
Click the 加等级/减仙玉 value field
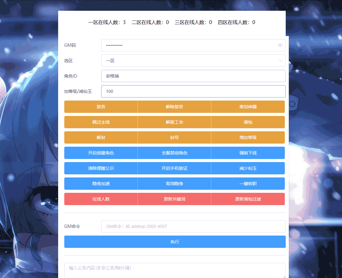point(193,91)
